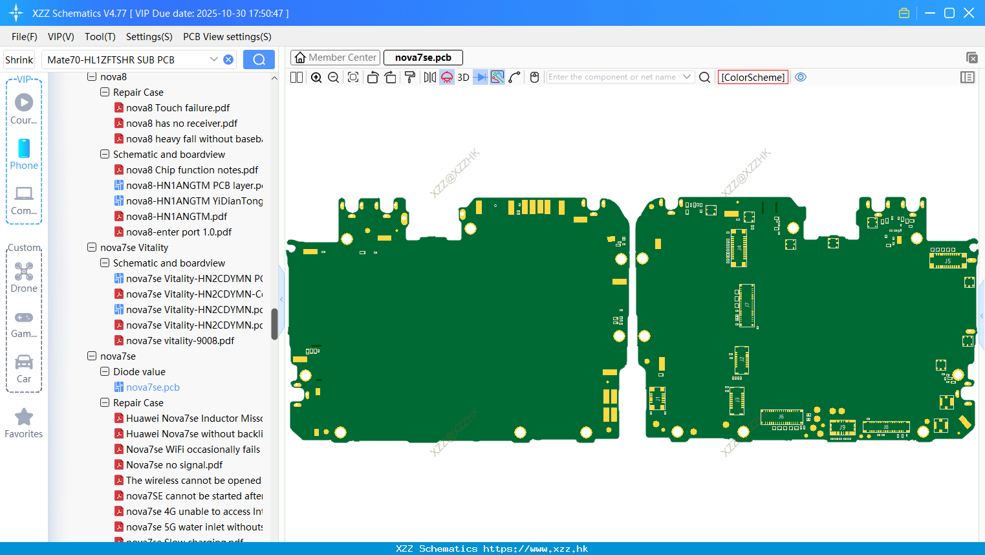Switch to 3D view
The height and width of the screenshot is (555, 985).
click(x=463, y=77)
